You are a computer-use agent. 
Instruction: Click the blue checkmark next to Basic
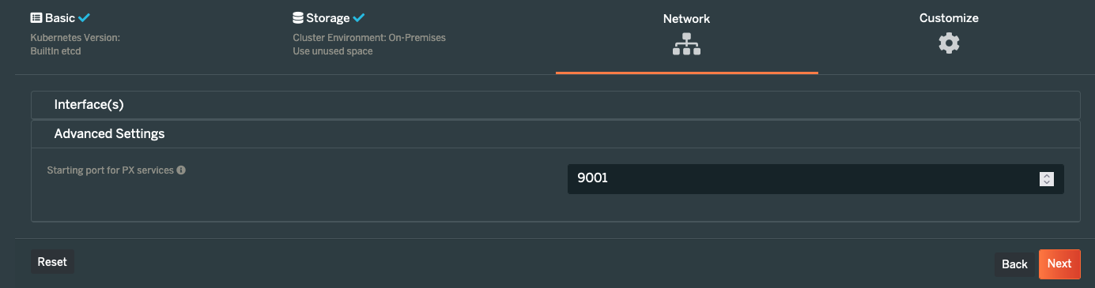85,17
